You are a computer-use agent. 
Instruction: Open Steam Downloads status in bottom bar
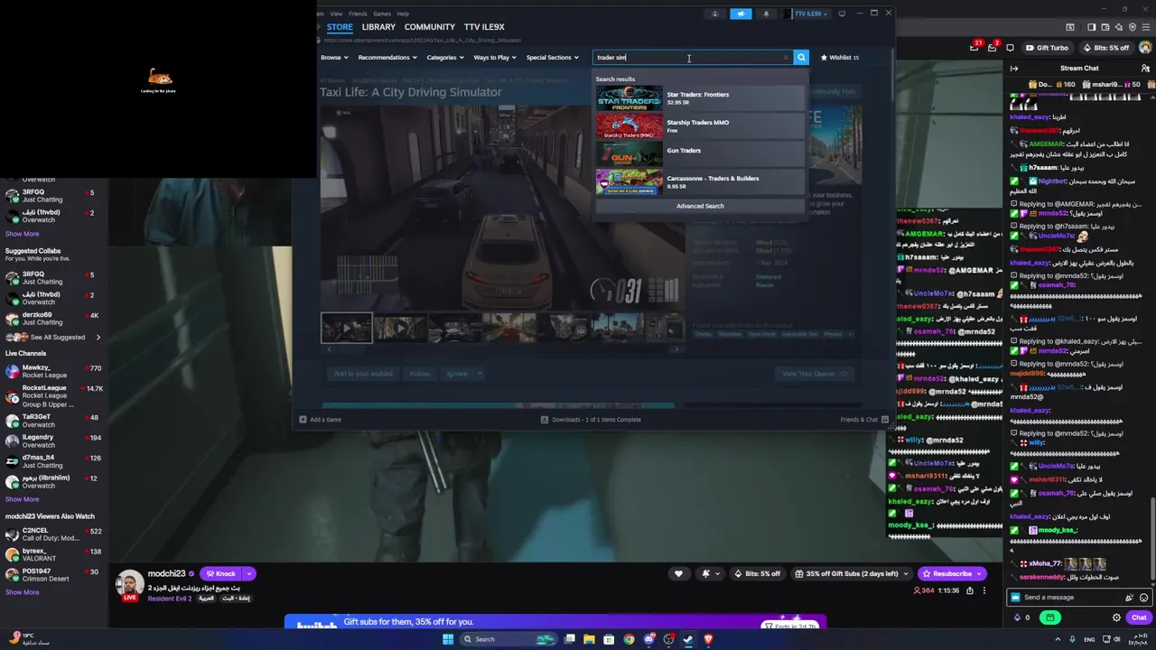pos(591,420)
